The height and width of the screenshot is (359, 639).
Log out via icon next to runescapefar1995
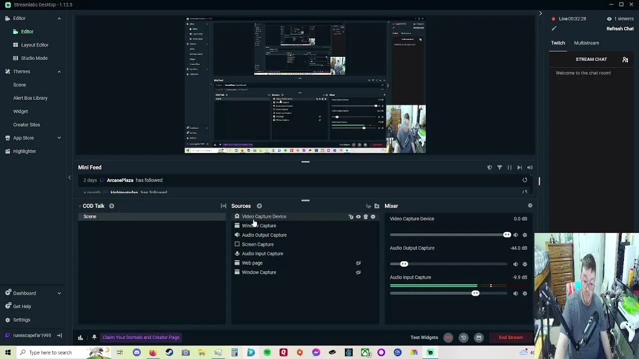point(59,336)
